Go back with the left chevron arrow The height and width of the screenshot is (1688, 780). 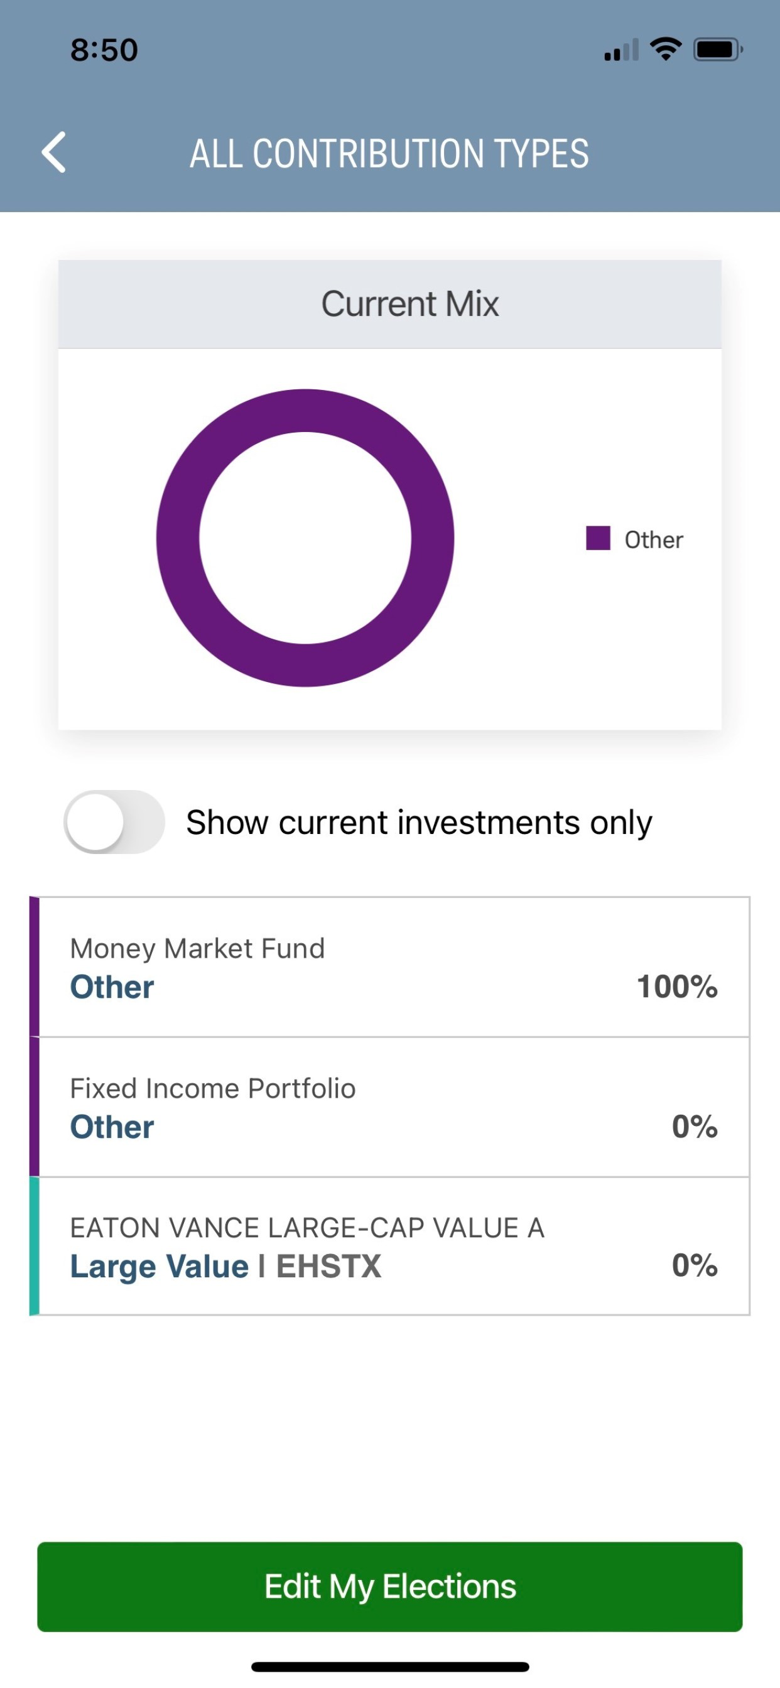point(54,152)
